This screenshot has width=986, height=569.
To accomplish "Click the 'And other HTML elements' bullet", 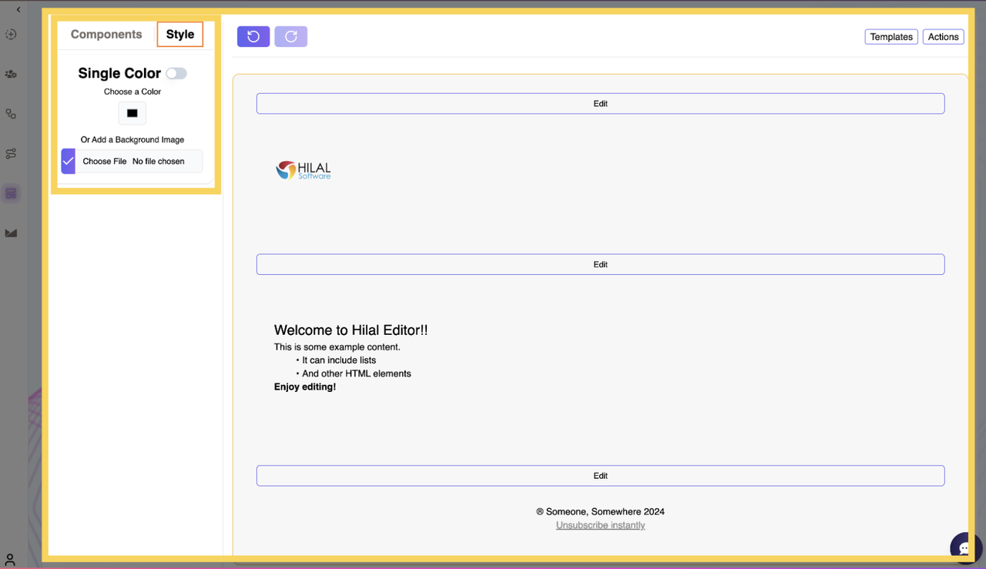I will pyautogui.click(x=356, y=373).
